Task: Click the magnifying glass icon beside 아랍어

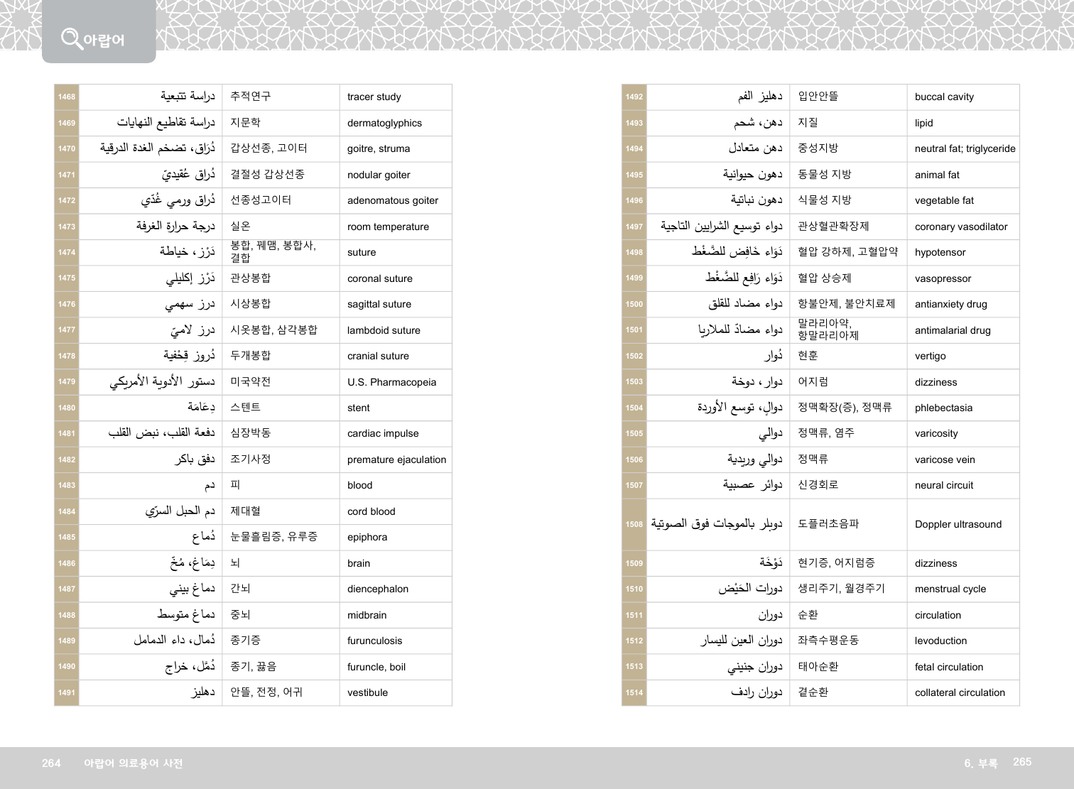Action: coord(71,38)
